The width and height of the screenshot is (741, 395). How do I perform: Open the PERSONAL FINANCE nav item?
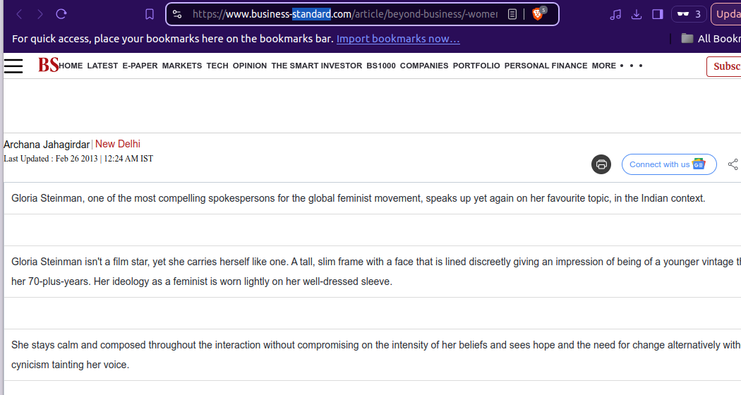(546, 66)
